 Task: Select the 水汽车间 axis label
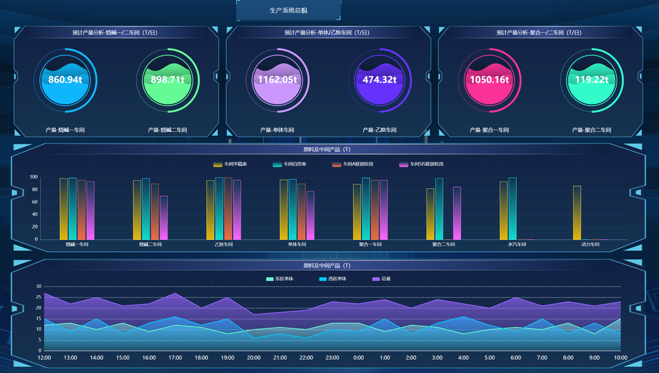(x=517, y=244)
